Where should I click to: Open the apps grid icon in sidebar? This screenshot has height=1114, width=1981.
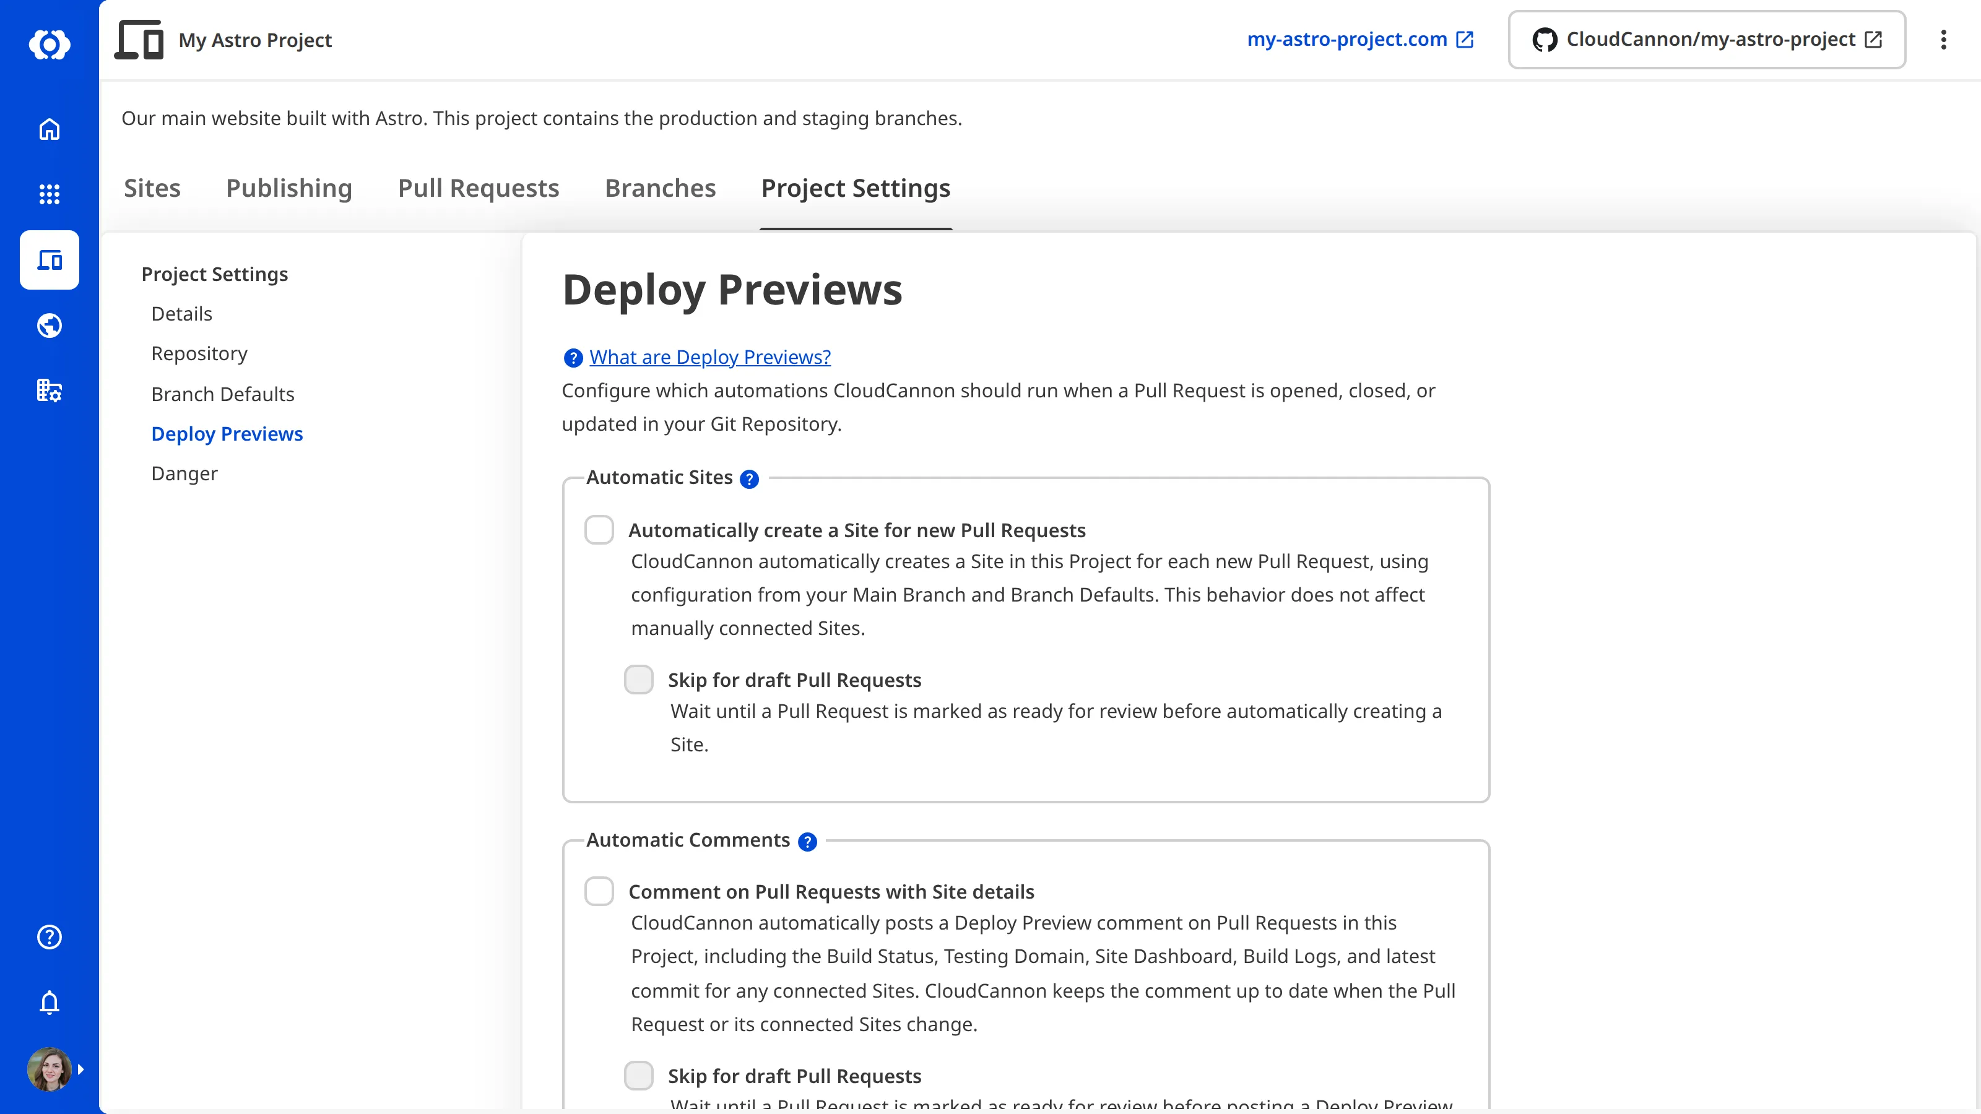click(x=50, y=194)
